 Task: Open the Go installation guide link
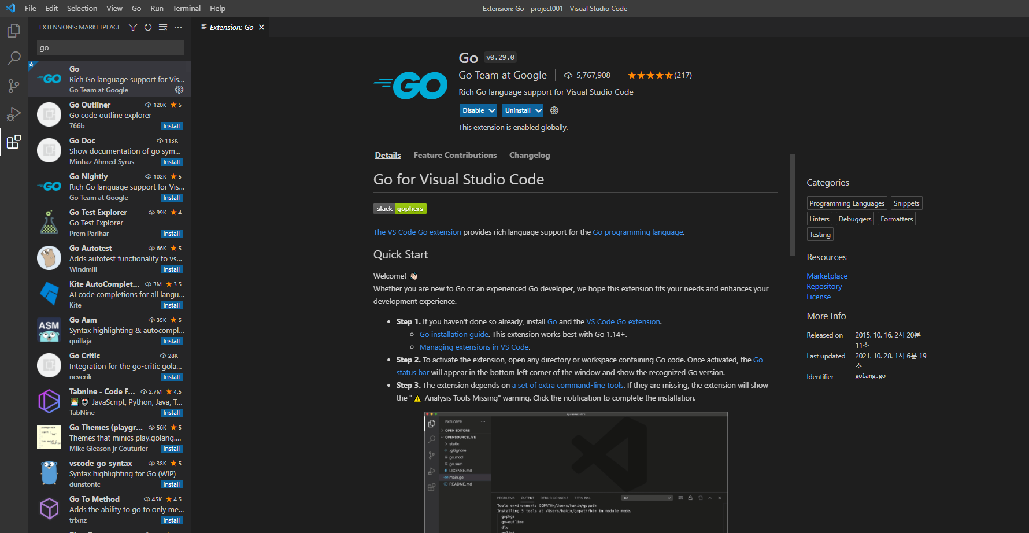click(x=454, y=334)
